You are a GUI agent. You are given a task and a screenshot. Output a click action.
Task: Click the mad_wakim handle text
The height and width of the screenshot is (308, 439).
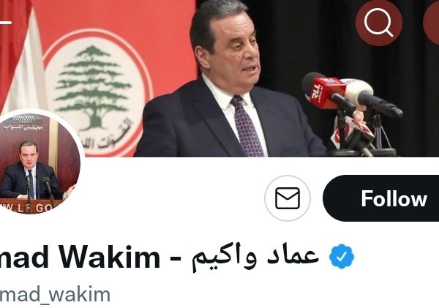pos(55,295)
